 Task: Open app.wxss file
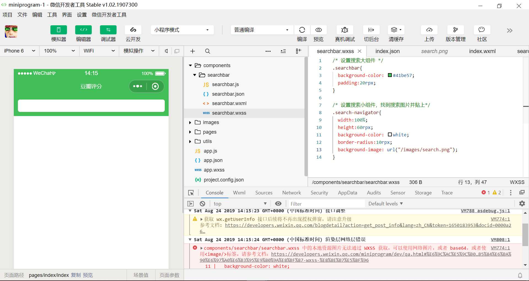pyautogui.click(x=214, y=170)
